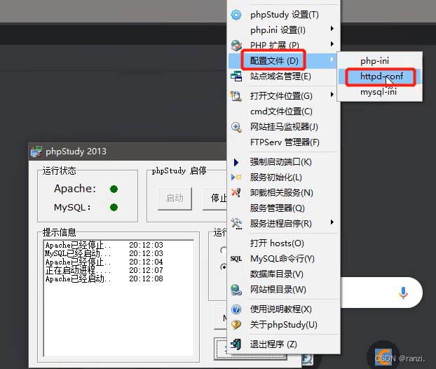Viewport: 436px width, 369px height.
Task: Open php.ini 设置(I) menu entry
Action: coord(284,30)
